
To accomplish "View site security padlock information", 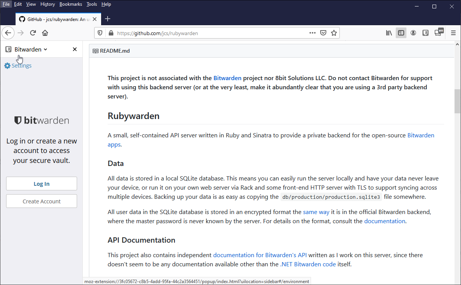I will click(x=111, y=33).
